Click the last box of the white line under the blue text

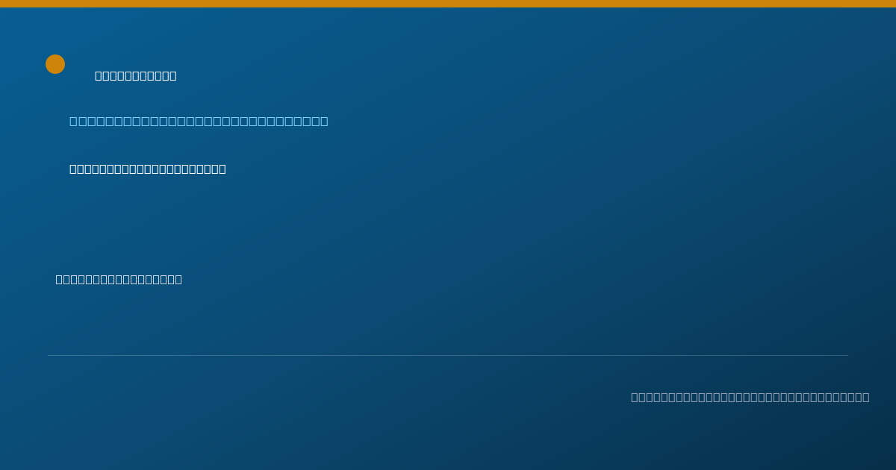223,169
